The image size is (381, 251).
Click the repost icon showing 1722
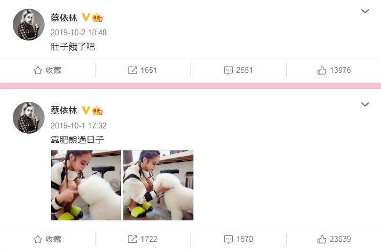133,239
